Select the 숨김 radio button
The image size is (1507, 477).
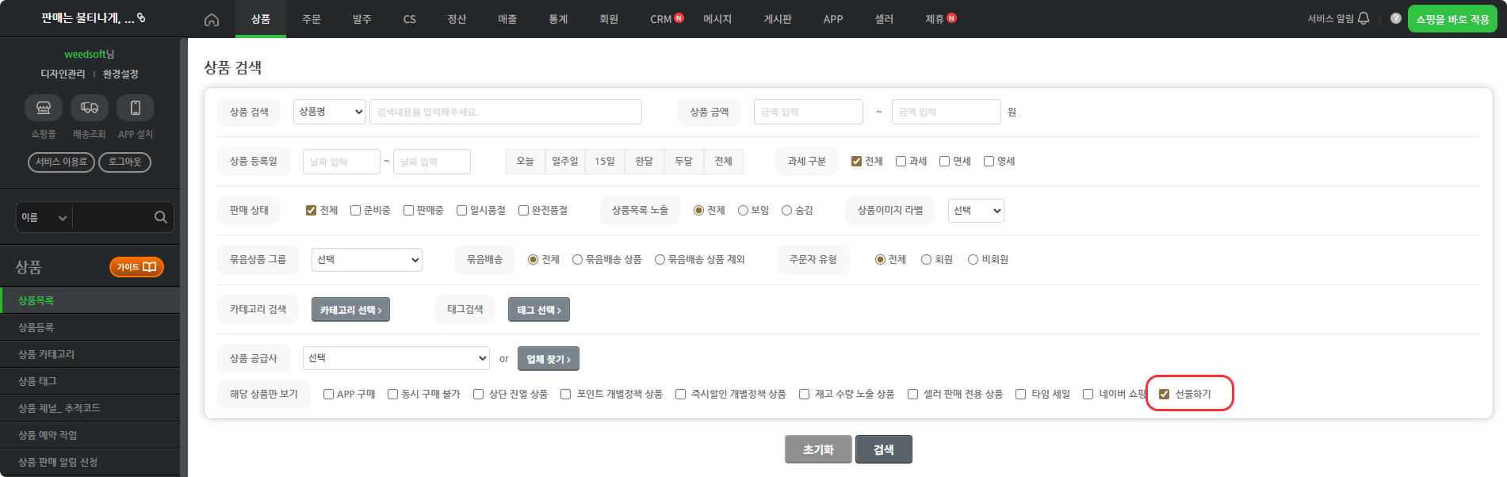click(787, 211)
